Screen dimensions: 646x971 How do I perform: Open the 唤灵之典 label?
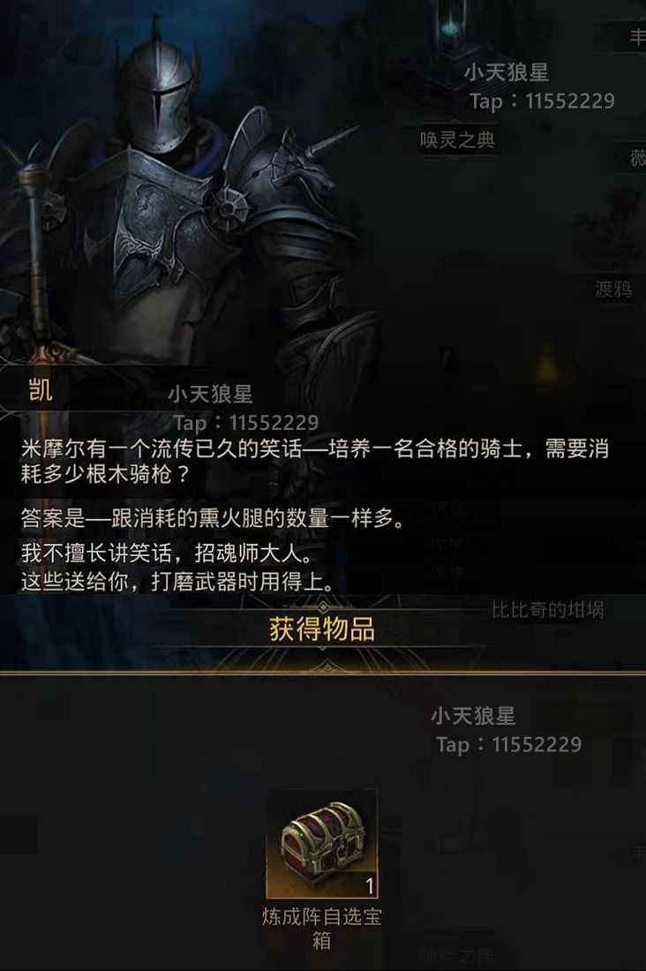click(x=458, y=140)
